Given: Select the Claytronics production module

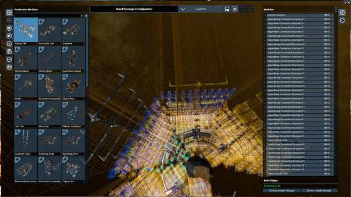Looking at the screenshot, I should [73, 170].
